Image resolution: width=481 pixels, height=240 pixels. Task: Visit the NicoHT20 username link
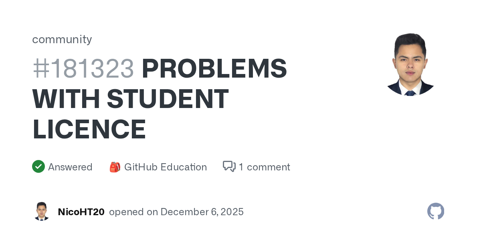(81, 212)
